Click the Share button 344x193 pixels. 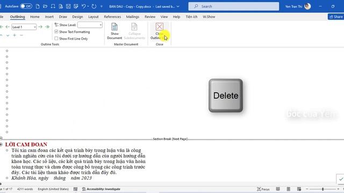[x=336, y=17]
